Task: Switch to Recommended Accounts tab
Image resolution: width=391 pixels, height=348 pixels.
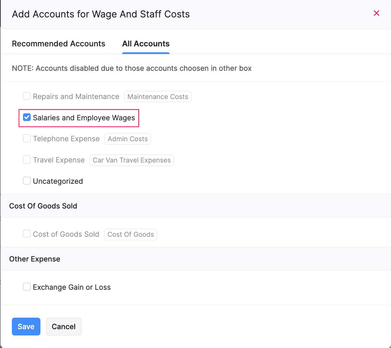Action: point(59,44)
